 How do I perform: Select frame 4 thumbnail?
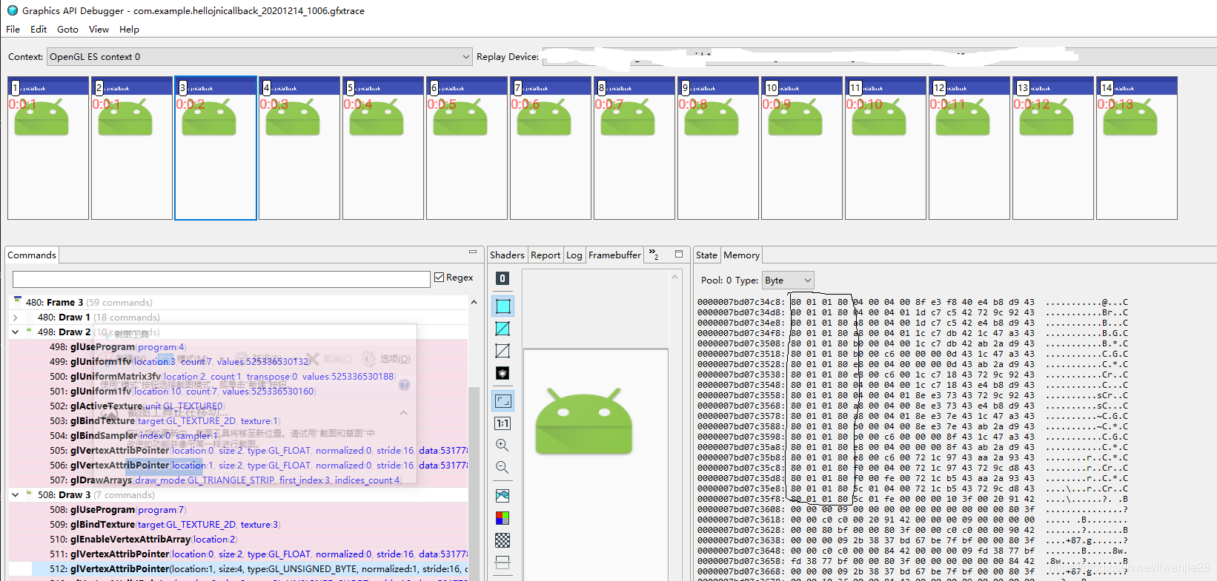pos(299,148)
